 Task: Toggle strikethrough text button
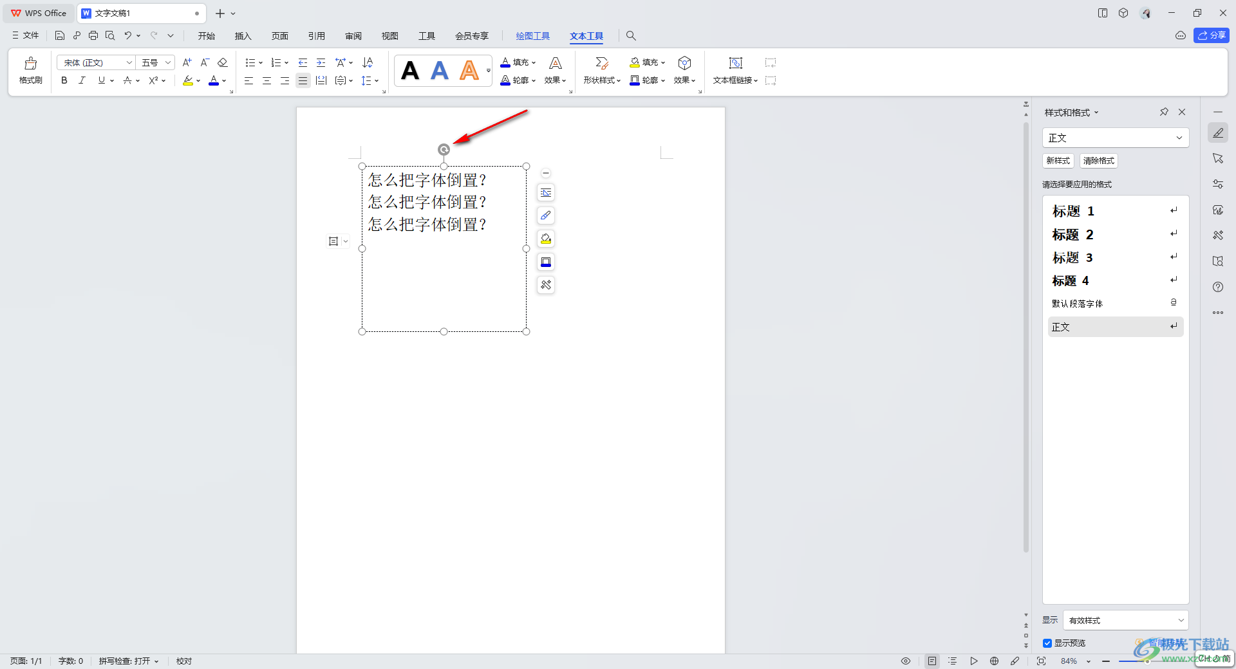pyautogui.click(x=127, y=80)
